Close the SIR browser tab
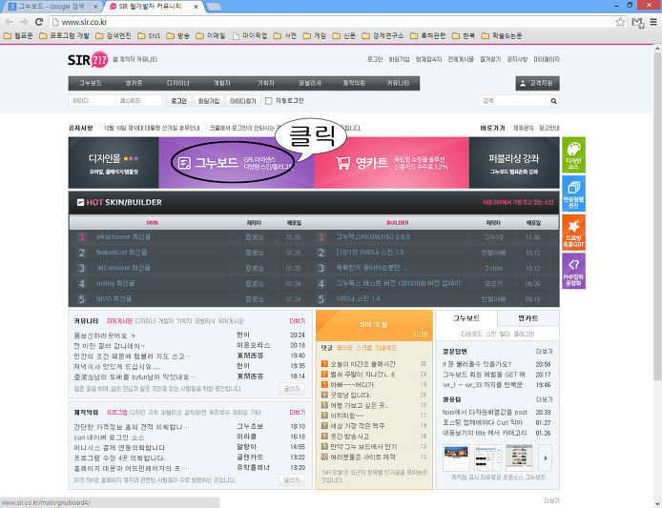 point(196,7)
